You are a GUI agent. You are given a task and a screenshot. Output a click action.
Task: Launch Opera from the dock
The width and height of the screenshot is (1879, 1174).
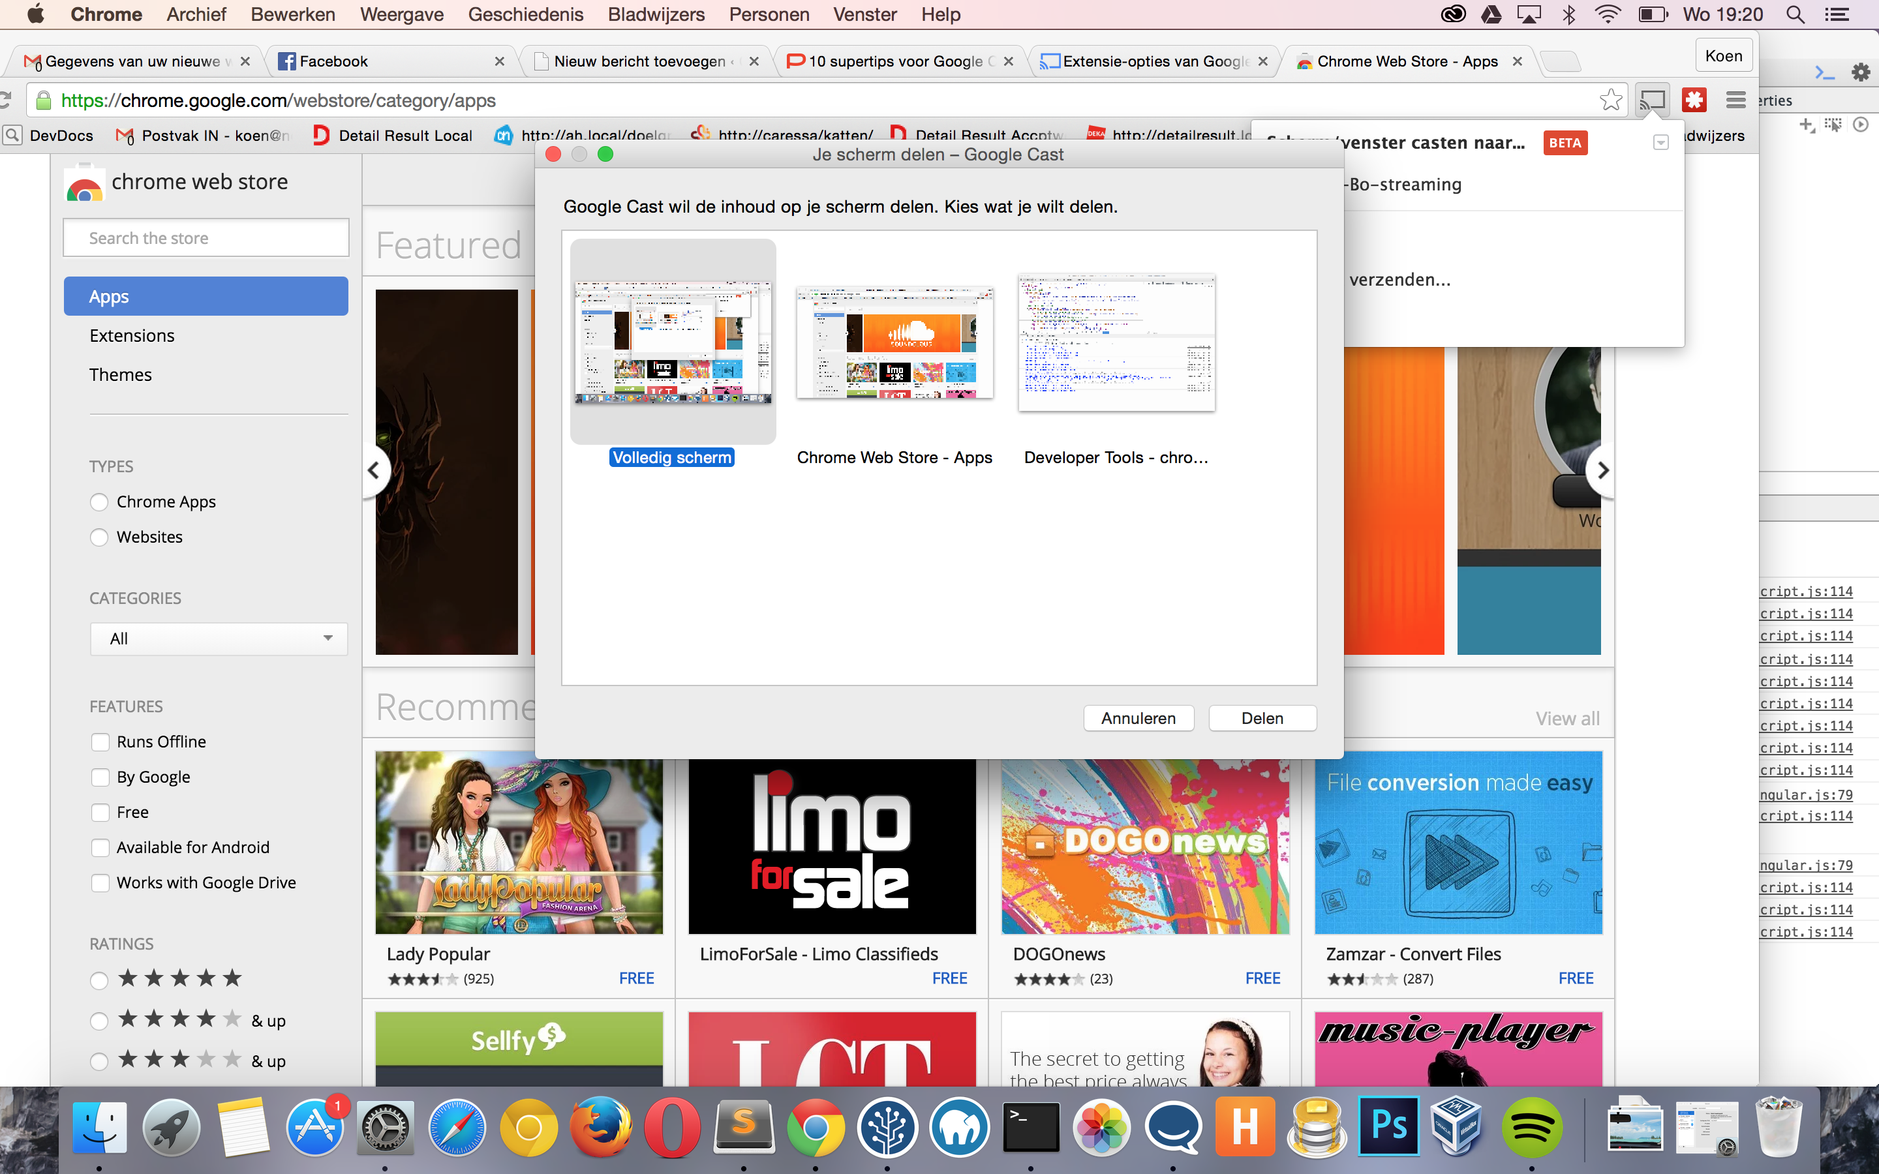point(671,1128)
